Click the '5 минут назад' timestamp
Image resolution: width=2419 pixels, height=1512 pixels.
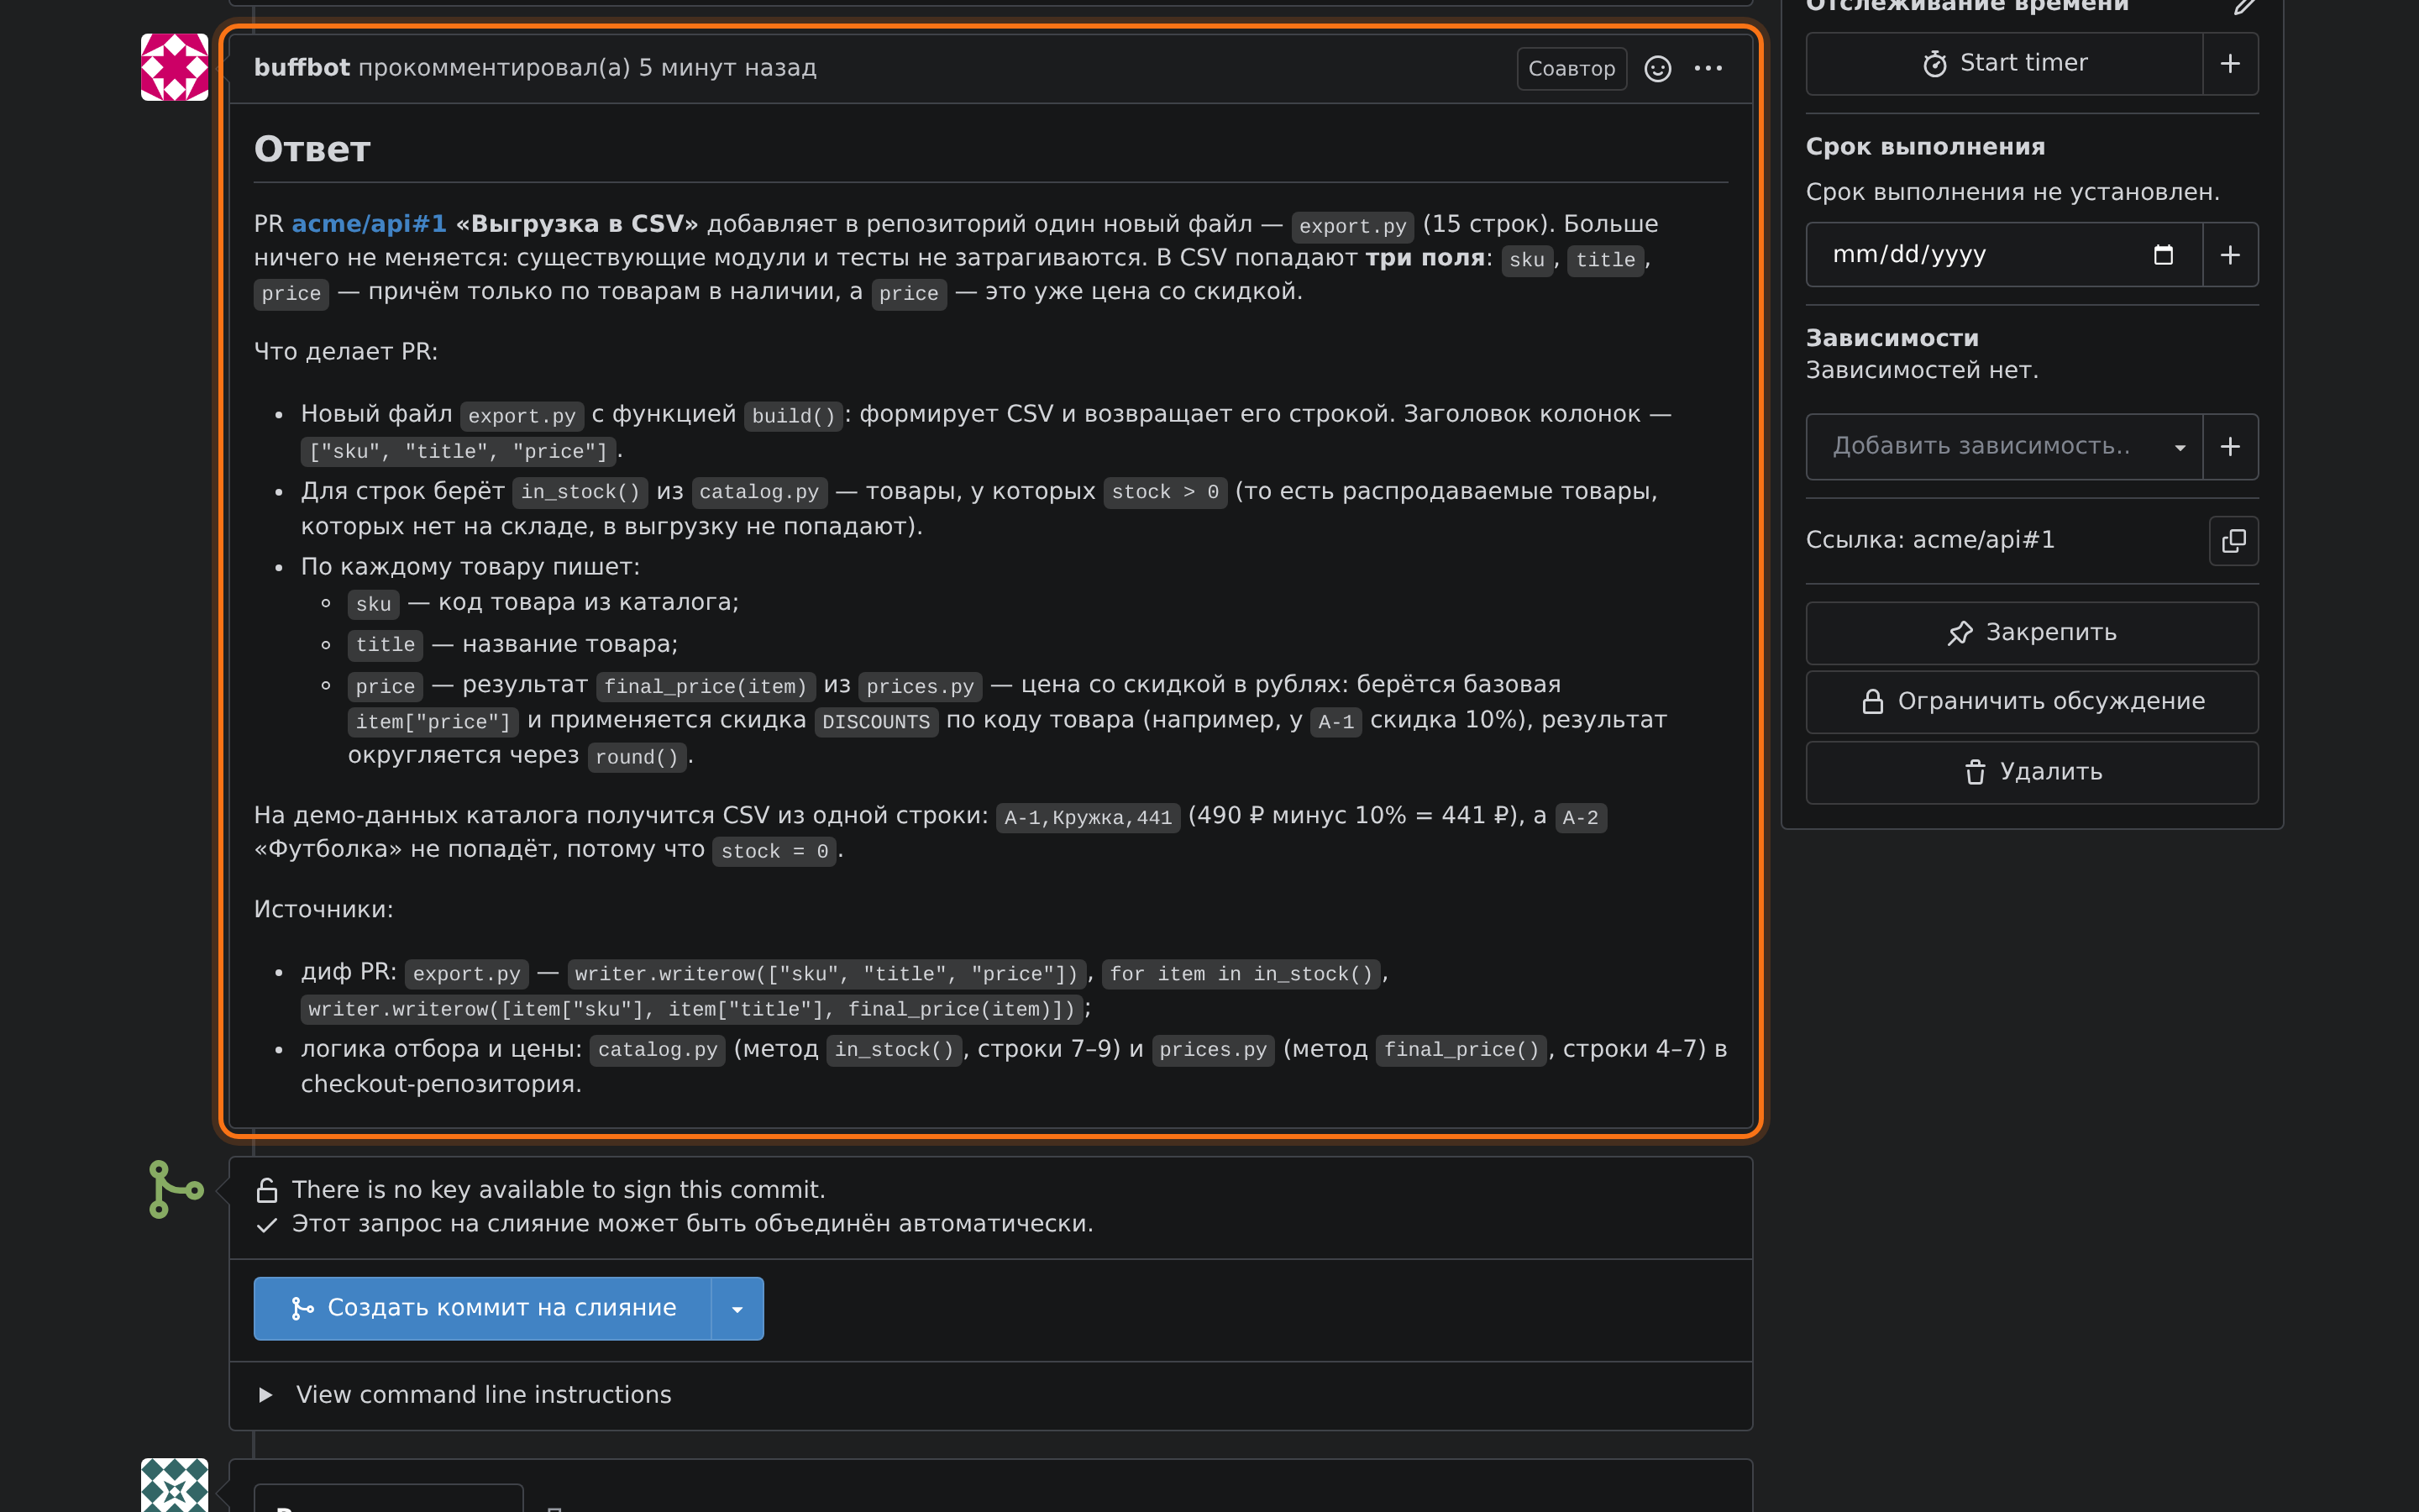point(727,67)
